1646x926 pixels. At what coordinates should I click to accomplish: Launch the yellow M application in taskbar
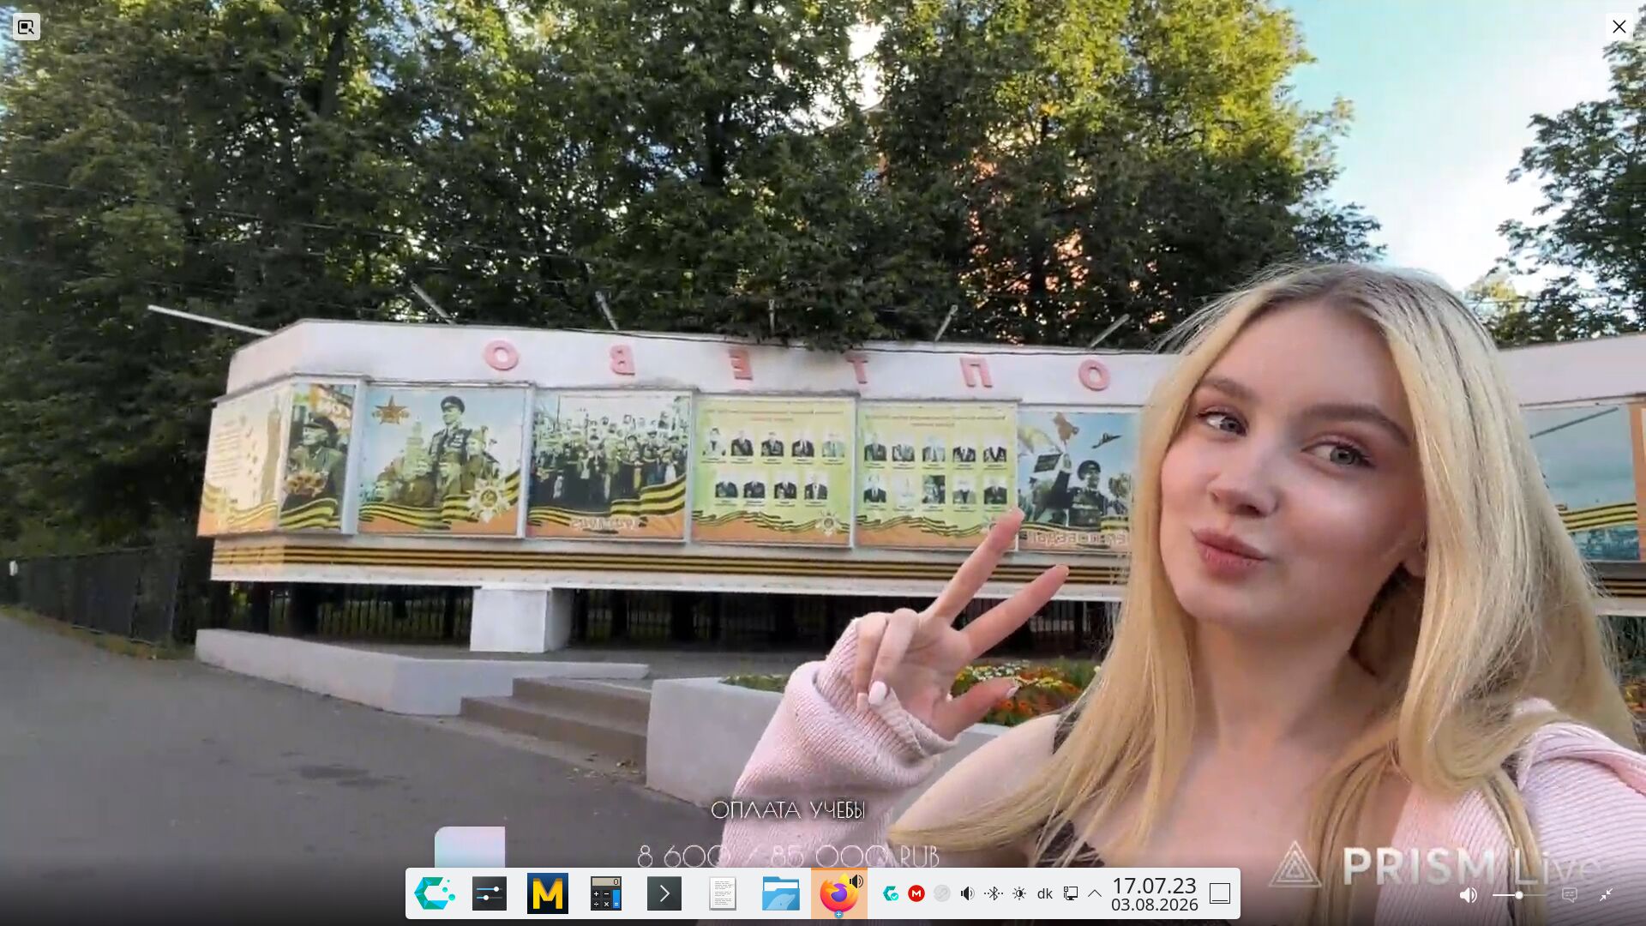548,893
